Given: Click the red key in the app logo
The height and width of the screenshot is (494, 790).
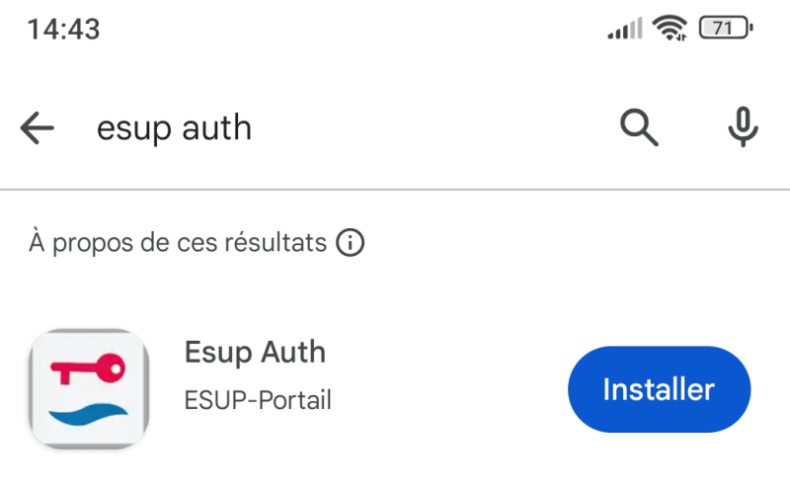Looking at the screenshot, I should click(88, 369).
